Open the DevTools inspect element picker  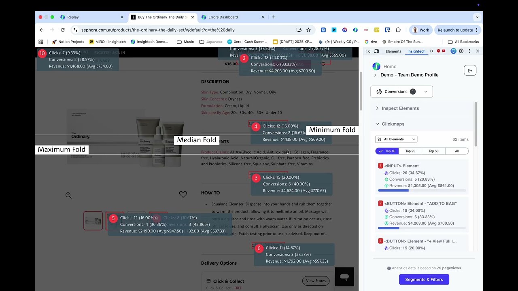pos(368,51)
